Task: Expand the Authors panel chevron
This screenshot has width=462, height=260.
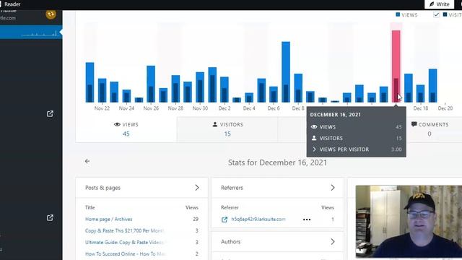Action: coord(333,242)
